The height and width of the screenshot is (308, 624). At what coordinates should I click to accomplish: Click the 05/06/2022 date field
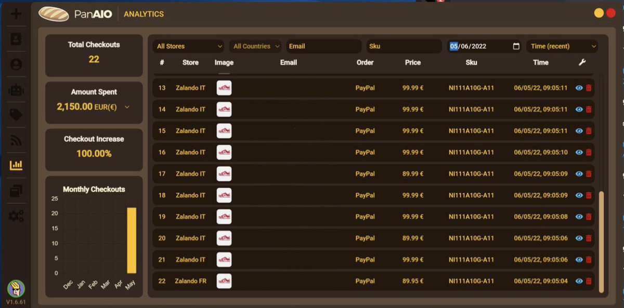click(485, 46)
